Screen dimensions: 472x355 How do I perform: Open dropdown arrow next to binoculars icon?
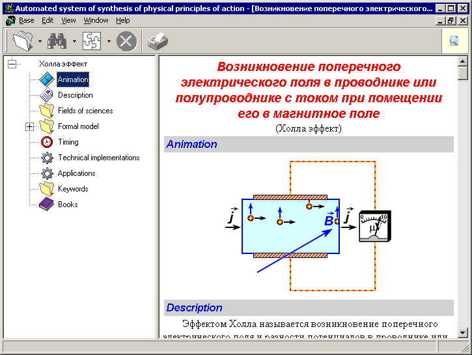[74, 42]
